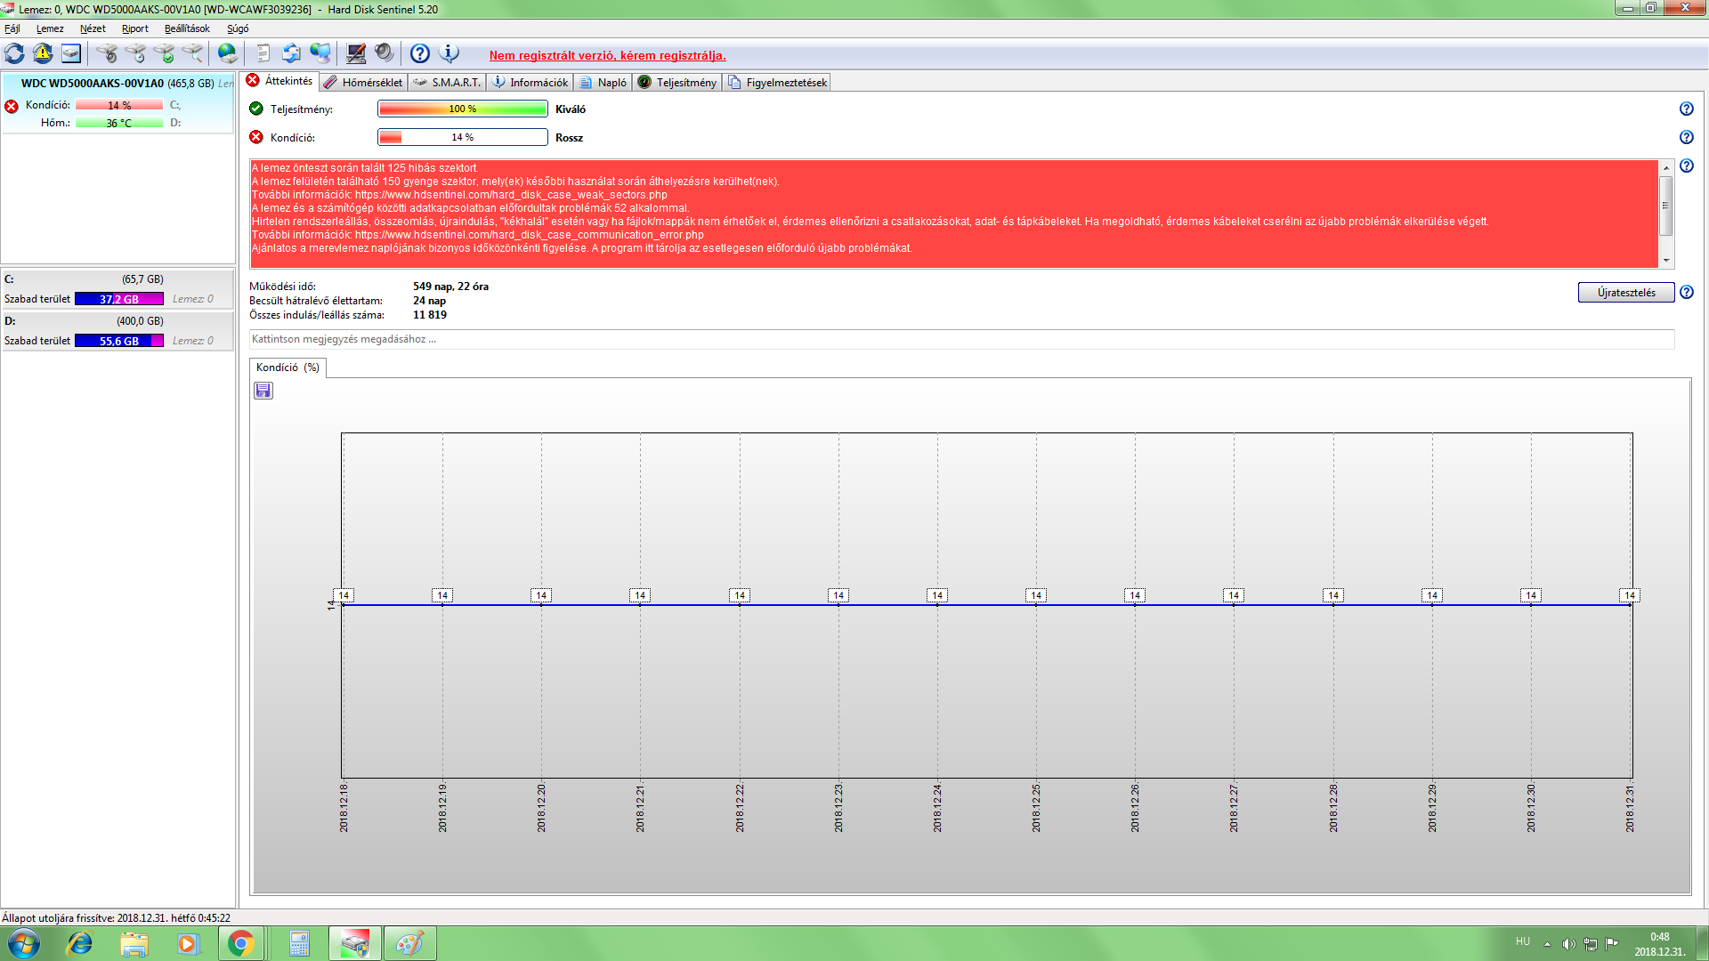This screenshot has width=1709, height=961.
Task: Open the Nézet menu
Action: (x=93, y=28)
